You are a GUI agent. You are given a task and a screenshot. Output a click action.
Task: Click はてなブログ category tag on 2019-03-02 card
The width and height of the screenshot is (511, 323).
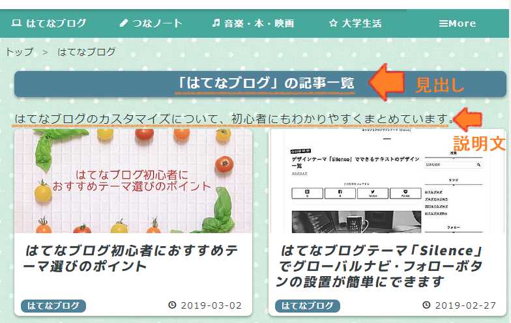point(53,306)
